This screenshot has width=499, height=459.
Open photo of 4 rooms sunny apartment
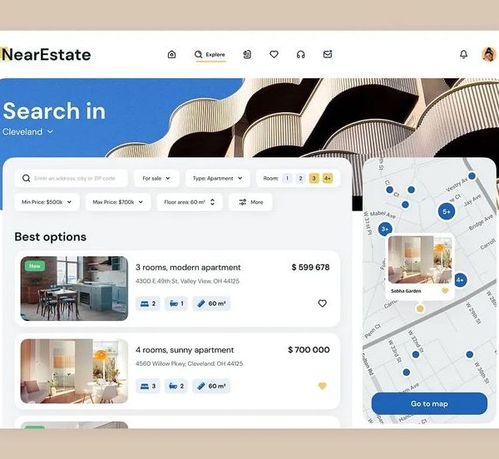point(74,371)
